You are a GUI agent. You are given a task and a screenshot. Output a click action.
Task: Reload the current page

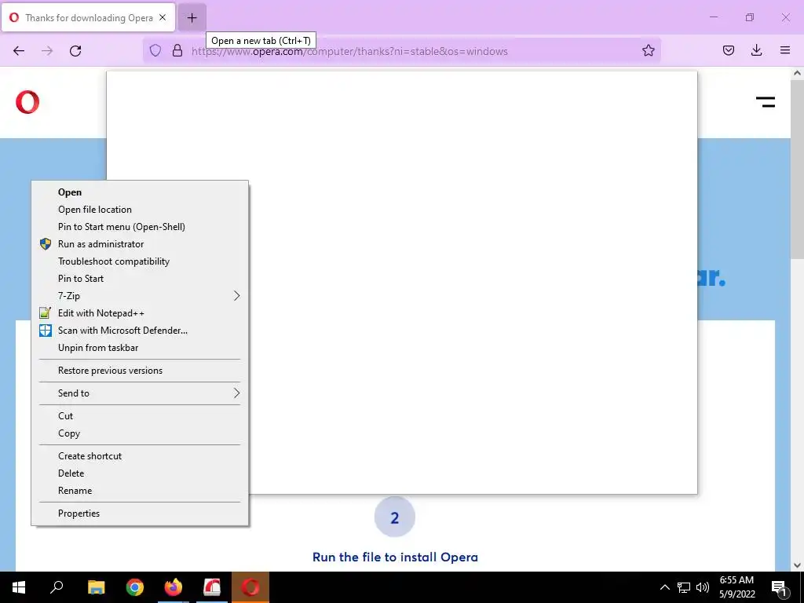[x=75, y=51]
